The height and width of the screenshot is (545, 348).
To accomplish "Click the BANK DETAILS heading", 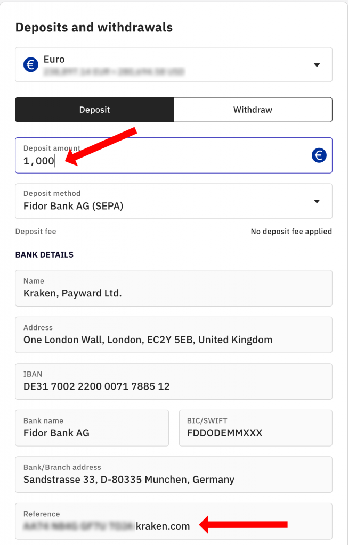I will [44, 255].
